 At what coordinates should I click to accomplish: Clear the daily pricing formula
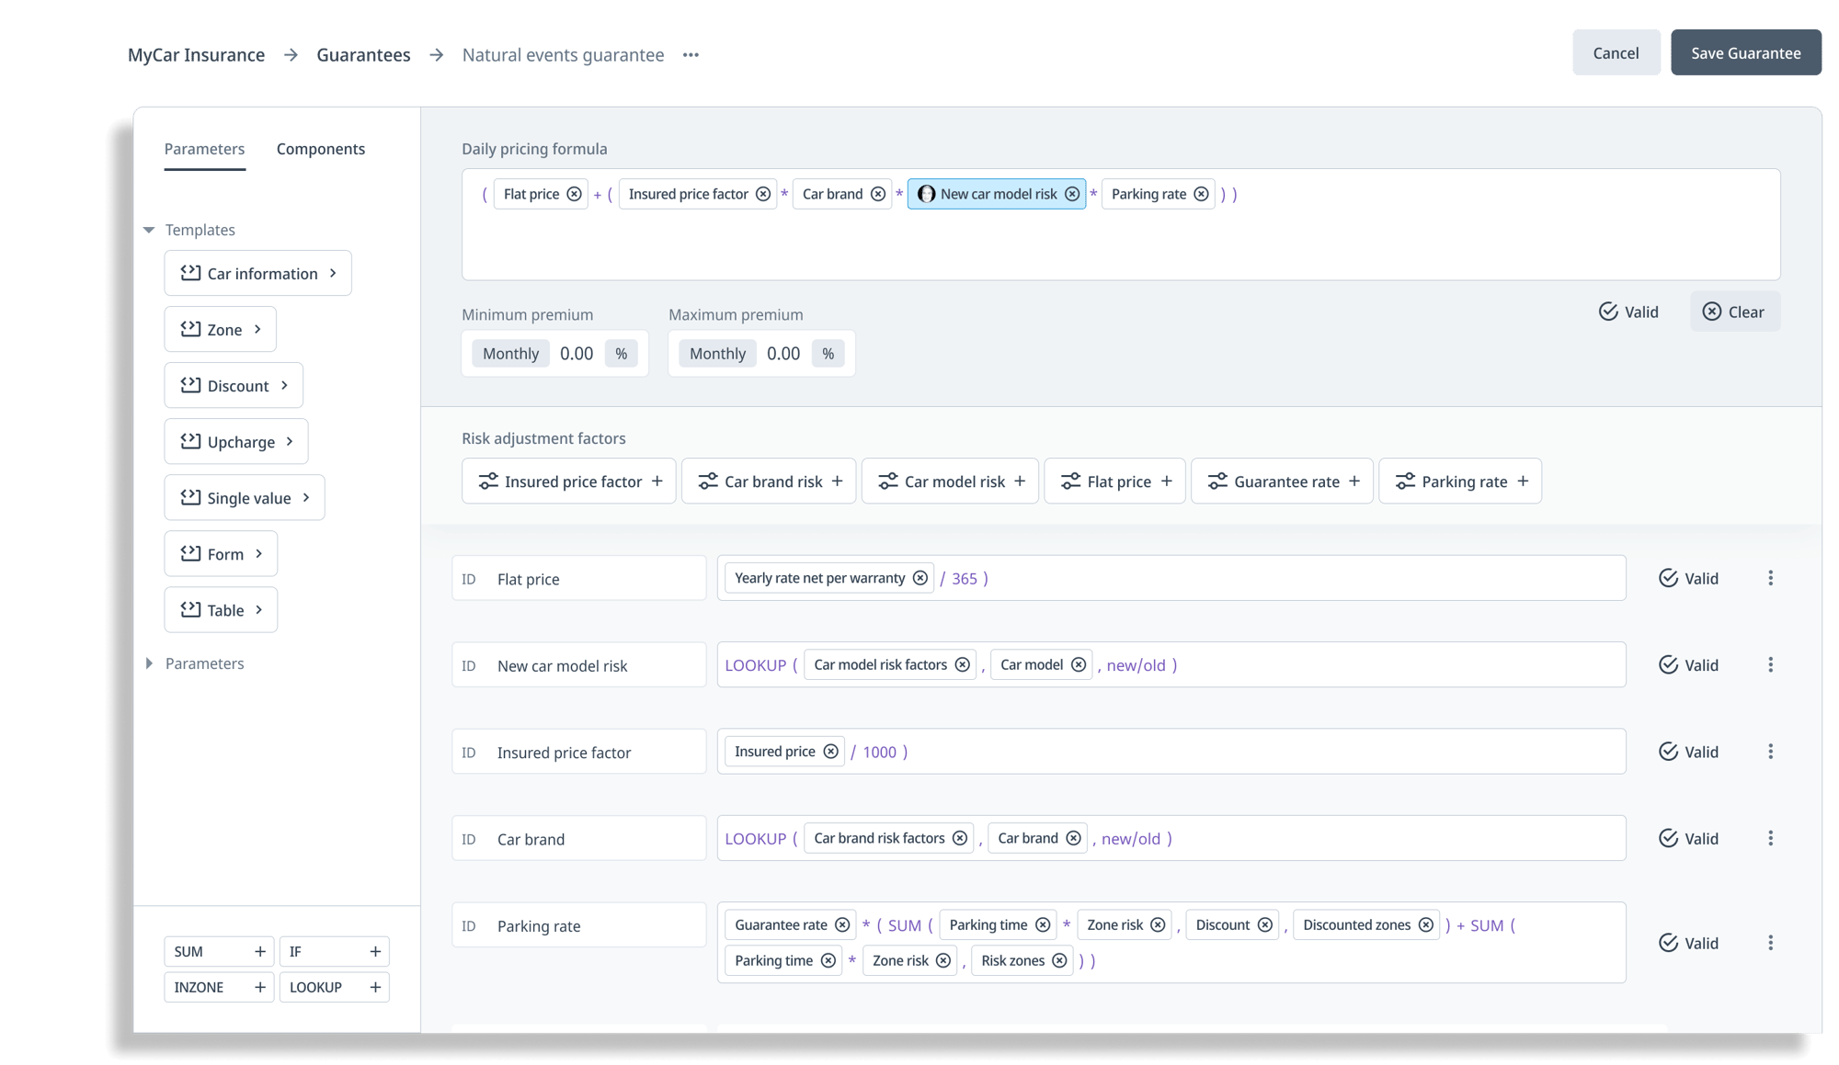tap(1734, 312)
